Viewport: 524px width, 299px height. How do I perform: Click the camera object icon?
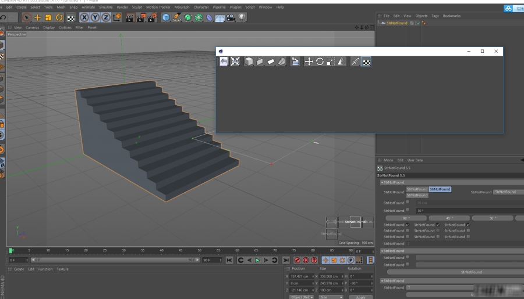(231, 18)
